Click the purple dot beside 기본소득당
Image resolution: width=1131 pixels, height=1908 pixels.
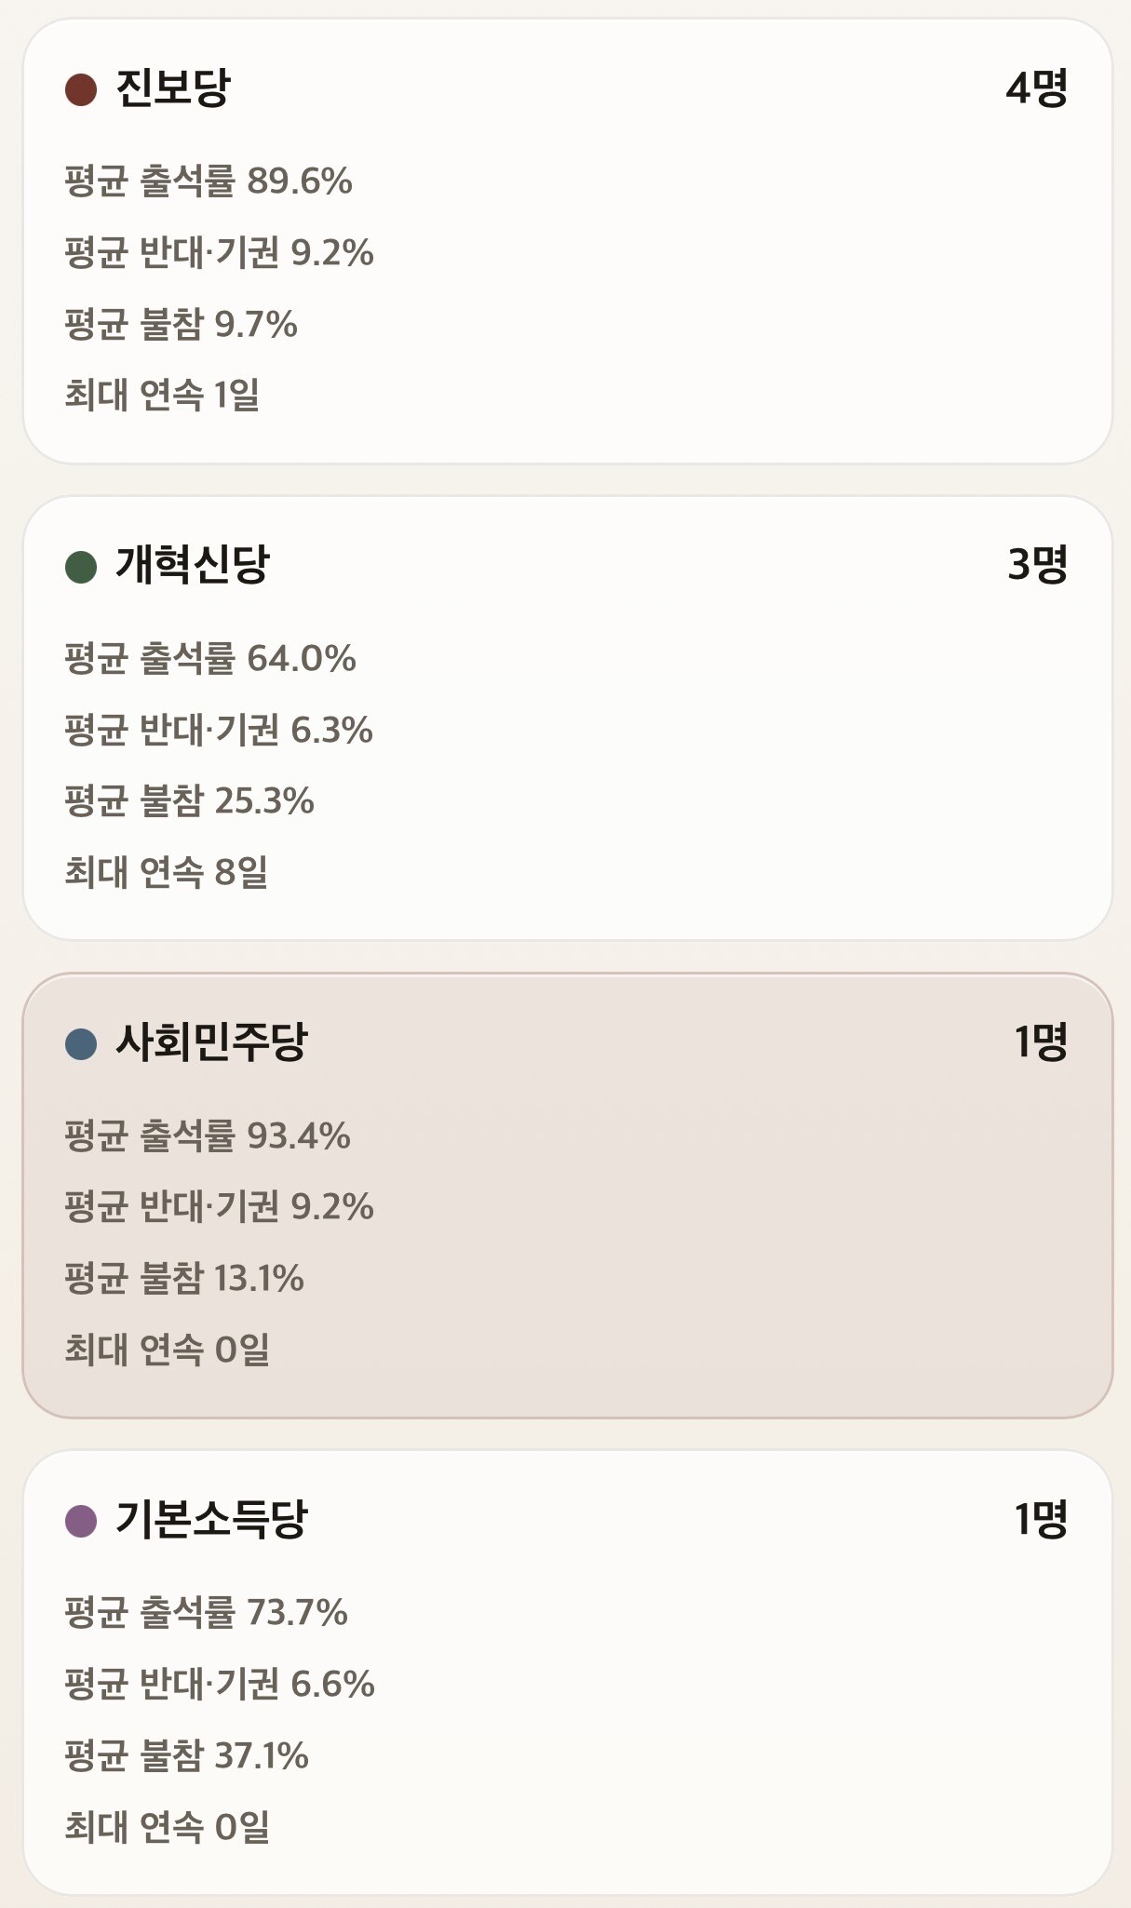tap(81, 1521)
